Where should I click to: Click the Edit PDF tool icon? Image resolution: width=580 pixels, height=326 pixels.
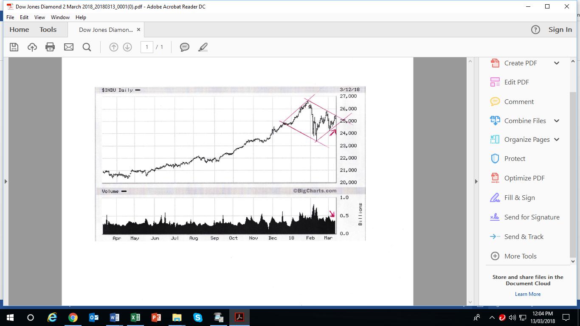click(x=495, y=82)
